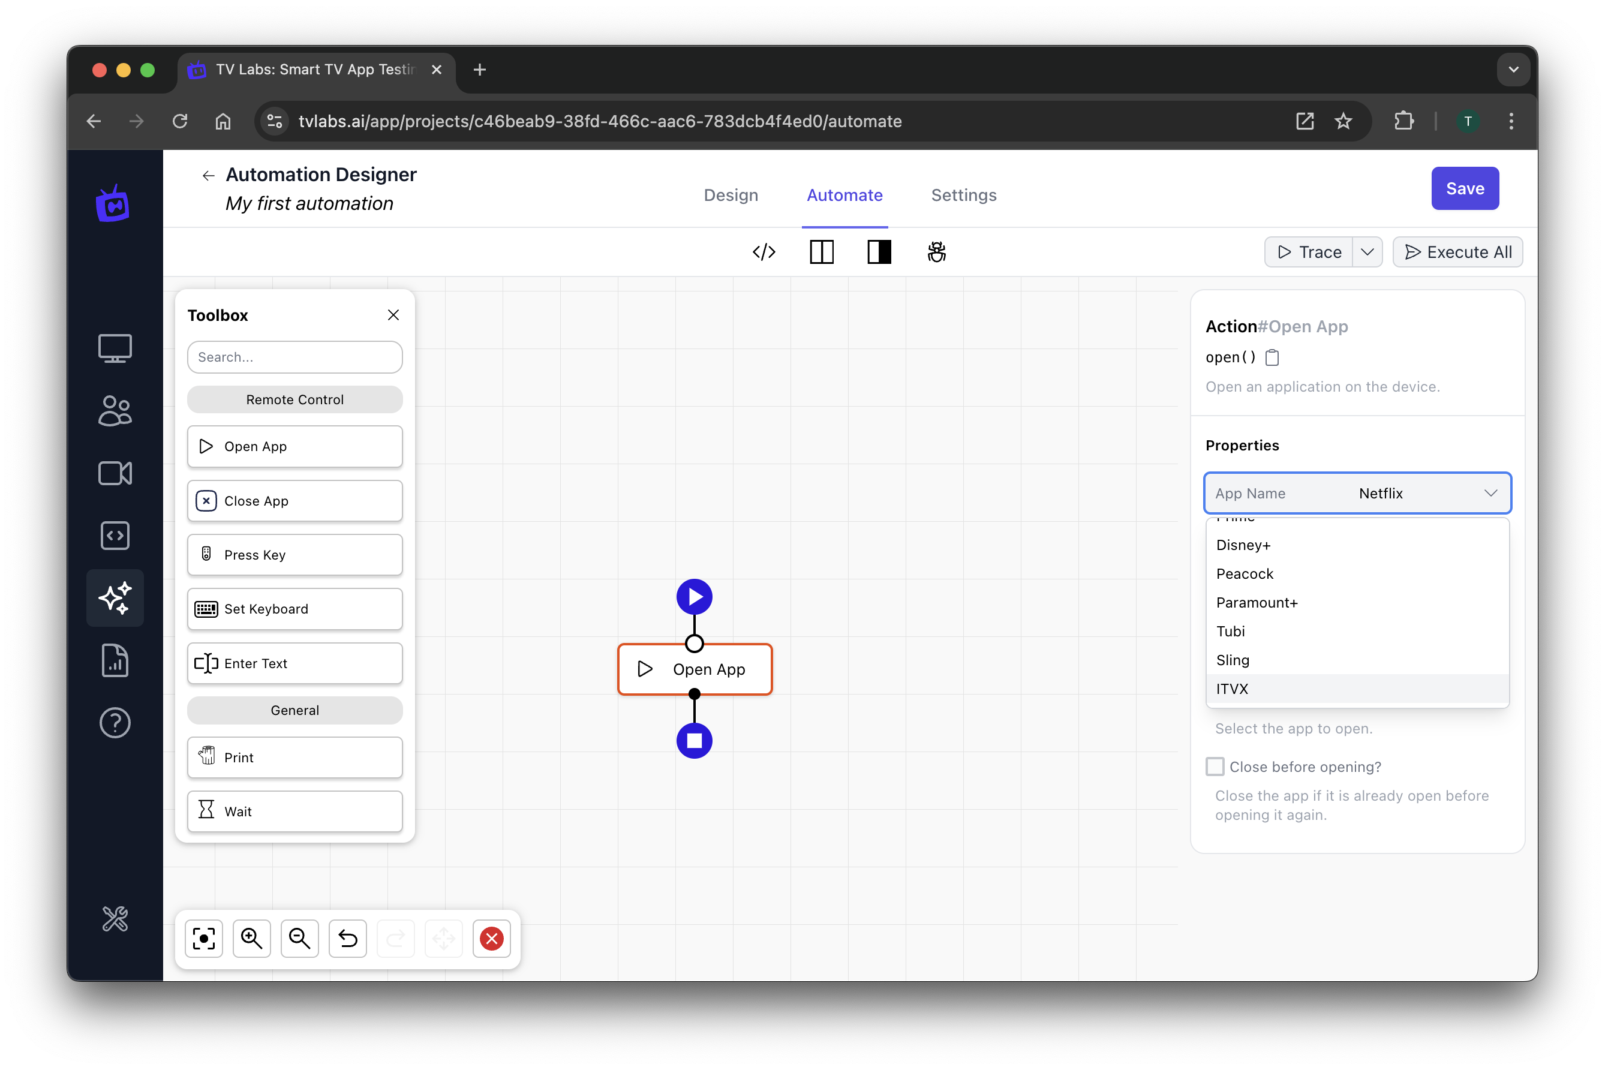
Task: Click the zoom-in icon on canvas
Action: click(x=252, y=939)
